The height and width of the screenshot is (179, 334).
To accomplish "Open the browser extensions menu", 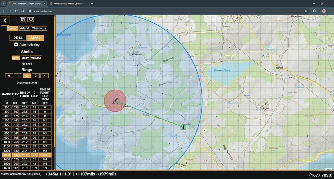I will tap(315, 11).
